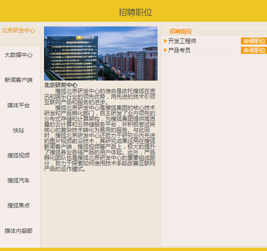267x251 pixels.
Task: Go to the 搜狐视频 department
Action: coord(19,155)
